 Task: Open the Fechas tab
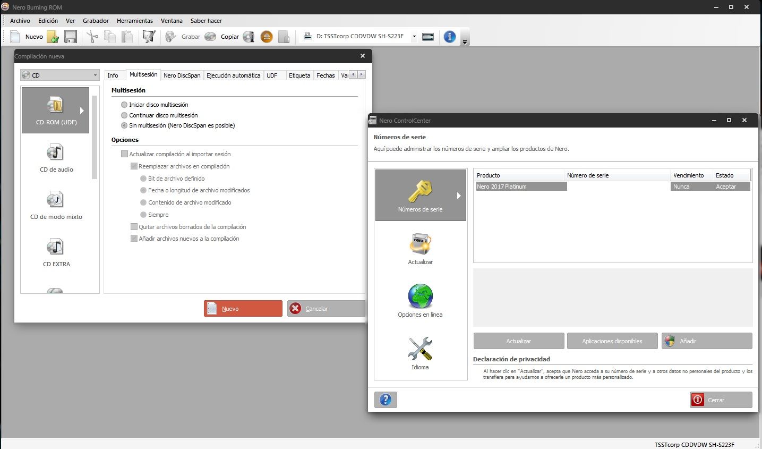[x=326, y=75]
